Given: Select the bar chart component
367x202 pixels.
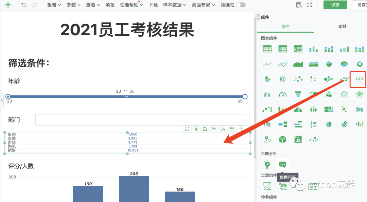Looking at the screenshot, I should click(x=313, y=49).
